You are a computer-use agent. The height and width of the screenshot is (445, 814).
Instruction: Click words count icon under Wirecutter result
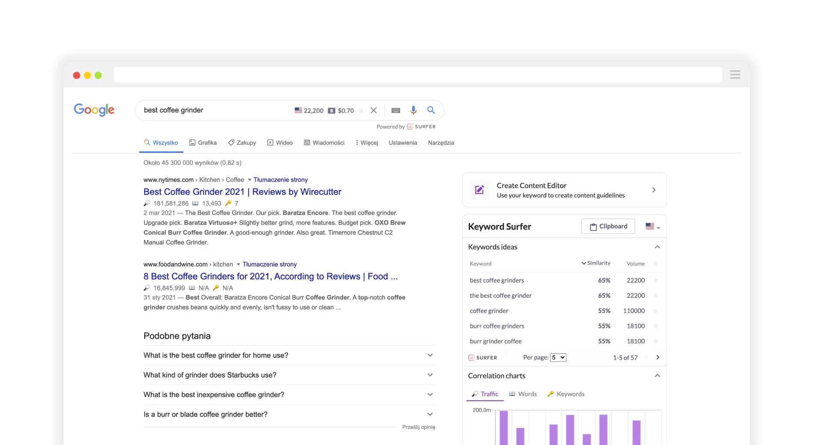(195, 203)
